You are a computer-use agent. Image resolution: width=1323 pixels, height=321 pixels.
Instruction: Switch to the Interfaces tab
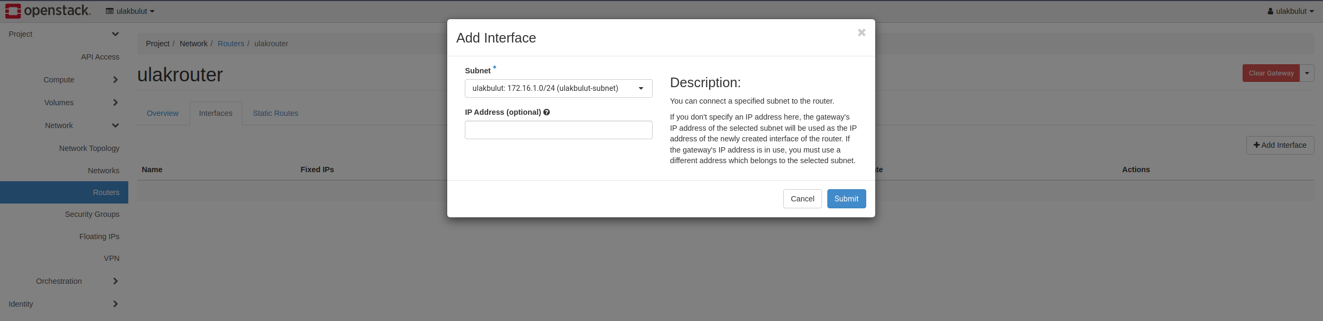coord(216,113)
